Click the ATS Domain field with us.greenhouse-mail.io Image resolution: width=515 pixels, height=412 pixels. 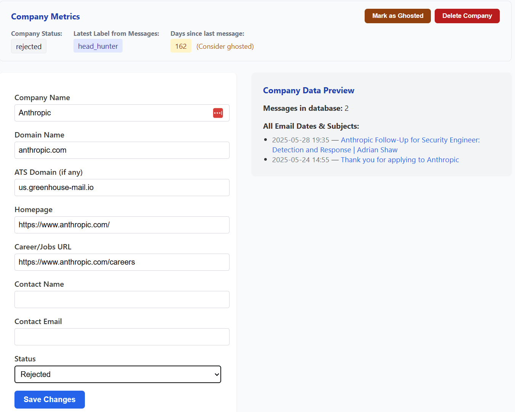122,188
